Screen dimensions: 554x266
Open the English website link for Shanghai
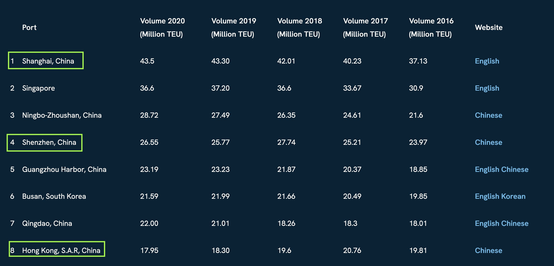click(487, 61)
